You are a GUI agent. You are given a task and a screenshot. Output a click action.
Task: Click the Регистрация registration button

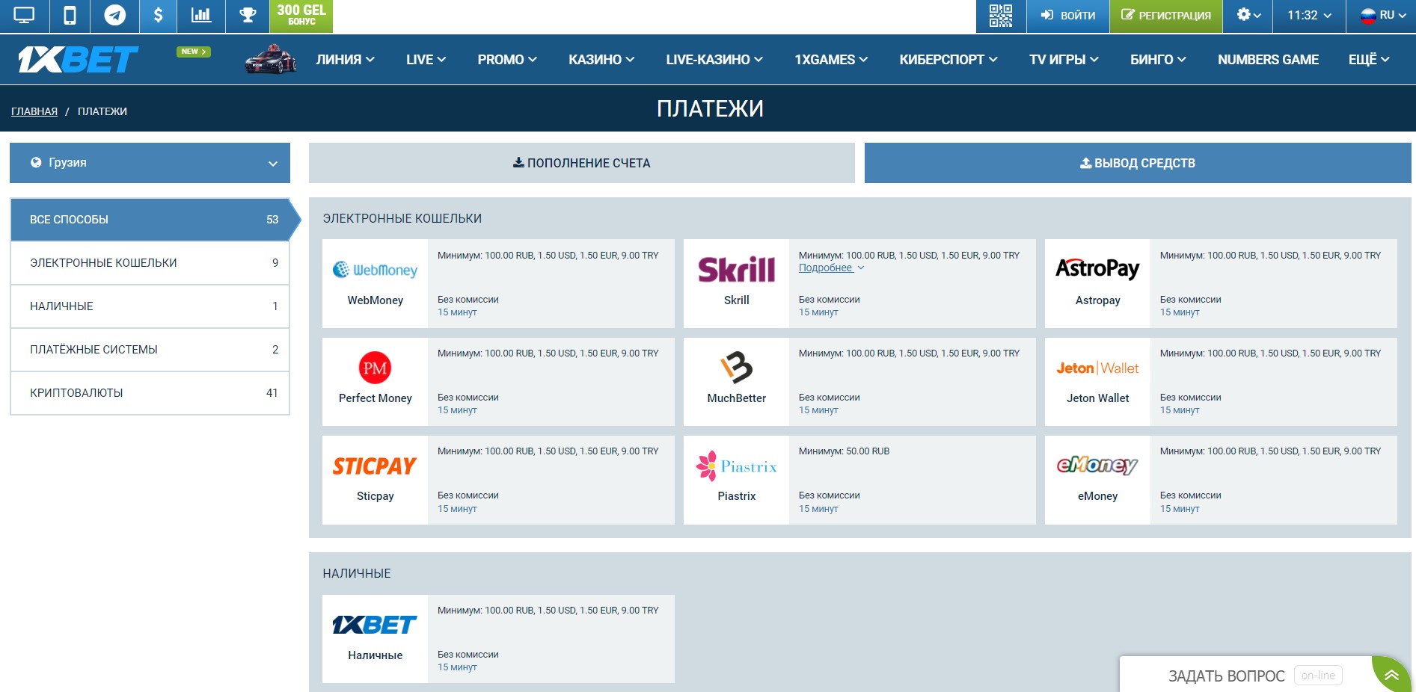[x=1166, y=16]
